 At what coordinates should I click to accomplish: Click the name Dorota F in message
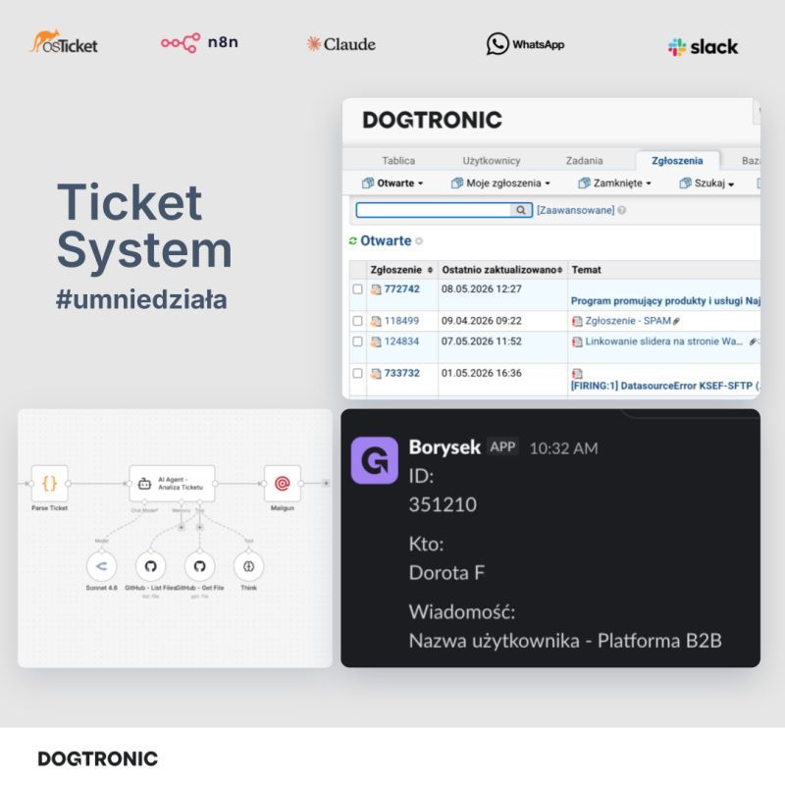[446, 573]
